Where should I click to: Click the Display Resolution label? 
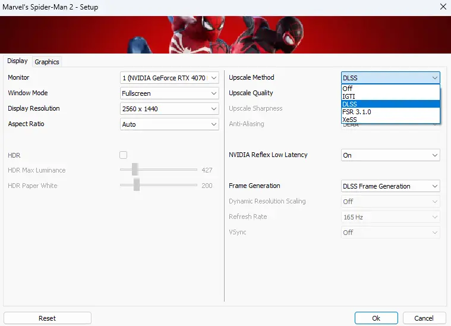coord(34,109)
